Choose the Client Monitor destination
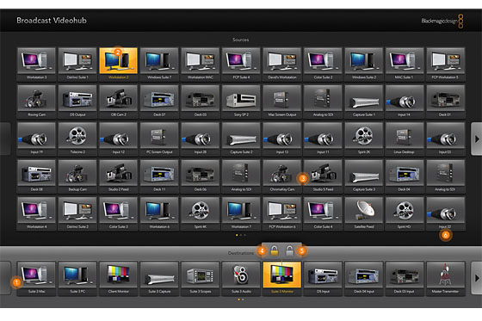The height and width of the screenshot is (321, 482). pos(119,279)
